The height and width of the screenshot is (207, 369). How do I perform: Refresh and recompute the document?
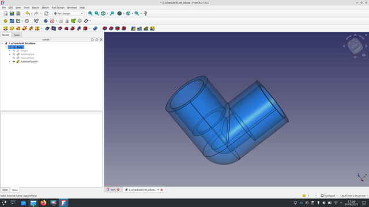point(46,13)
